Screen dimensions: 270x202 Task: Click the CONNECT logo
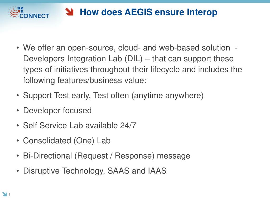pyautogui.click(x=29, y=12)
